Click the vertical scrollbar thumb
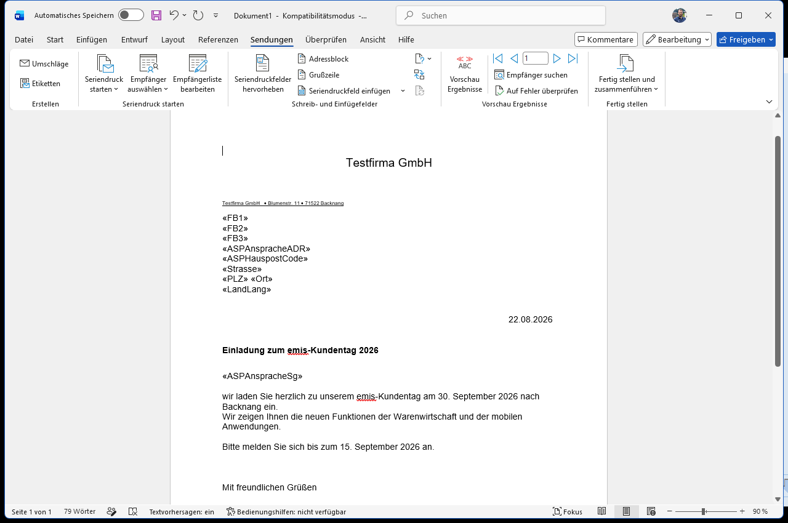The width and height of the screenshot is (788, 523). click(x=778, y=251)
